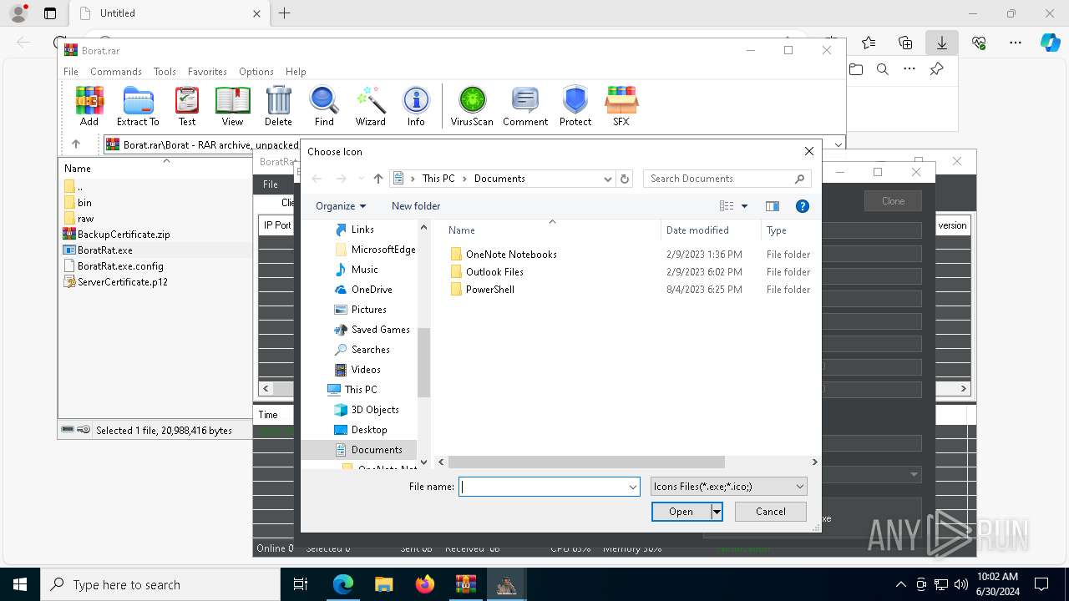
Task: Click the Extract To icon in WinRAR
Action: click(138, 106)
